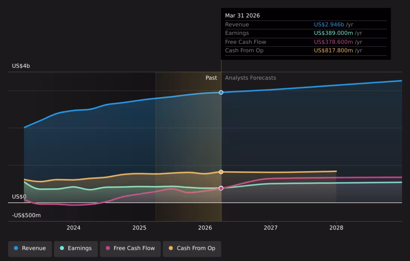Click the Past label
The height and width of the screenshot is (261, 410).
[x=211, y=78]
